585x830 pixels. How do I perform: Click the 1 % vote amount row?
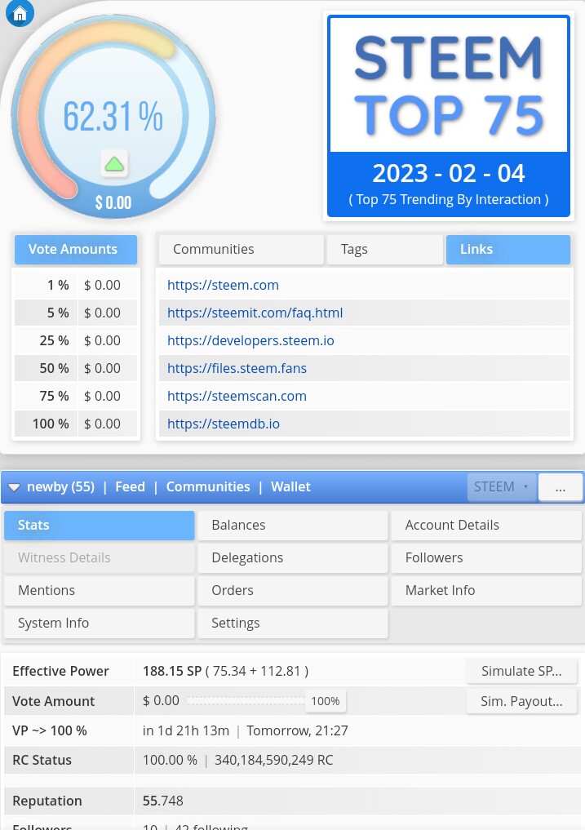[x=76, y=285]
